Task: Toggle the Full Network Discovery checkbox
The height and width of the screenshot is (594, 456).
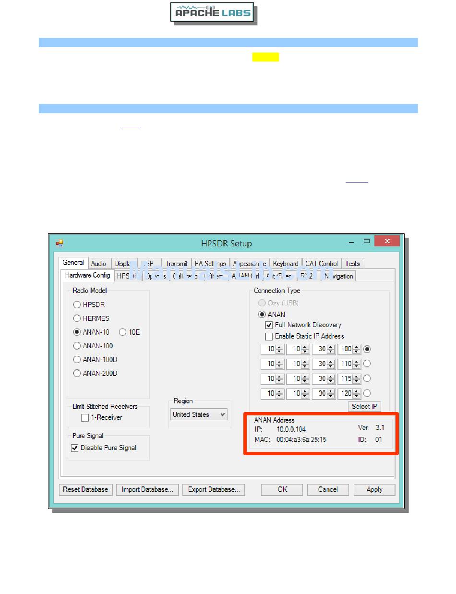Action: 269,325
